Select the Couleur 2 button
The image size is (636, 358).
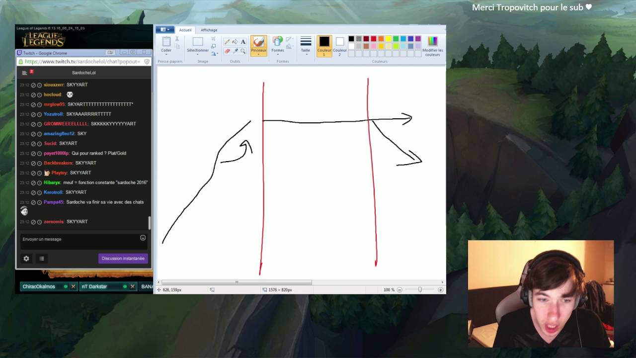click(340, 46)
